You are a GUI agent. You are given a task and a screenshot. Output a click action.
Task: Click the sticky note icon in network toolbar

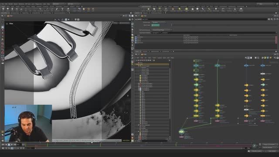[x=265, y=58]
